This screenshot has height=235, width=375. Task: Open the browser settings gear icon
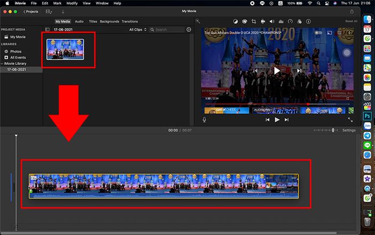189,30
